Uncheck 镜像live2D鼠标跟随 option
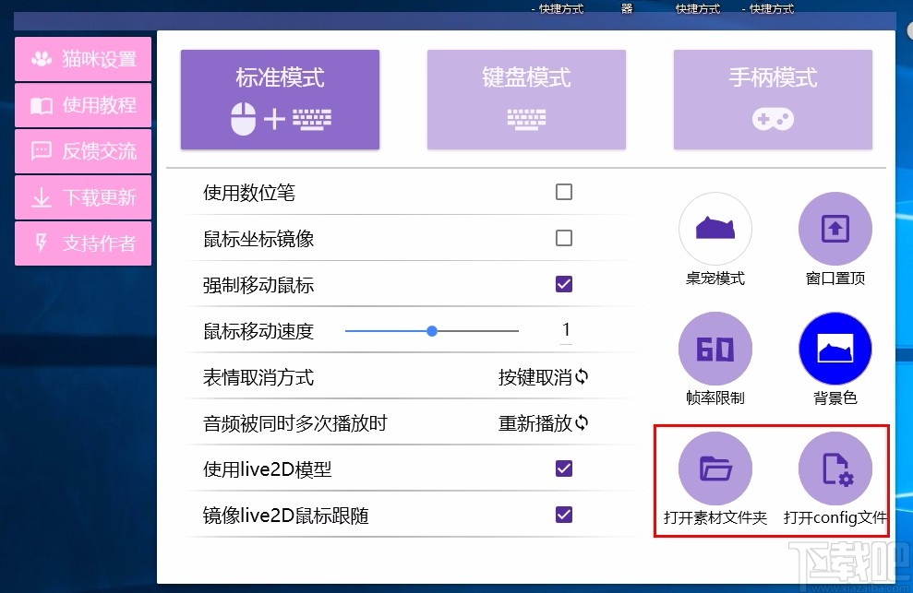Image resolution: width=913 pixels, height=593 pixels. [564, 515]
